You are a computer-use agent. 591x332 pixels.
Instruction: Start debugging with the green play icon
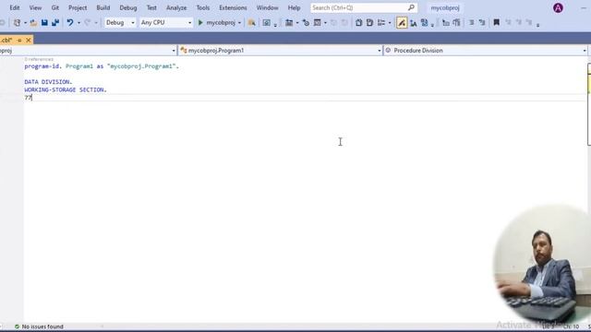pos(200,23)
